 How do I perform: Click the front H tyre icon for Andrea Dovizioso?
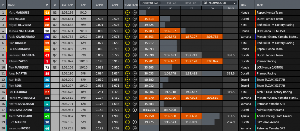click(x=127, y=104)
